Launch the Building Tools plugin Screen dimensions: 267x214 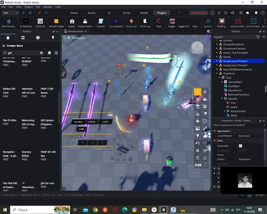222,23
